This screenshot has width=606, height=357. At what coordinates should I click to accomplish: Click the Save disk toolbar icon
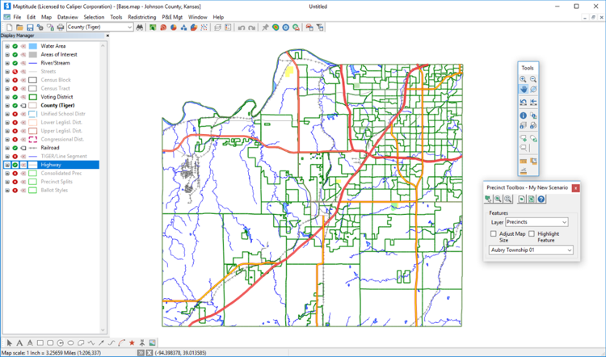tap(30, 27)
